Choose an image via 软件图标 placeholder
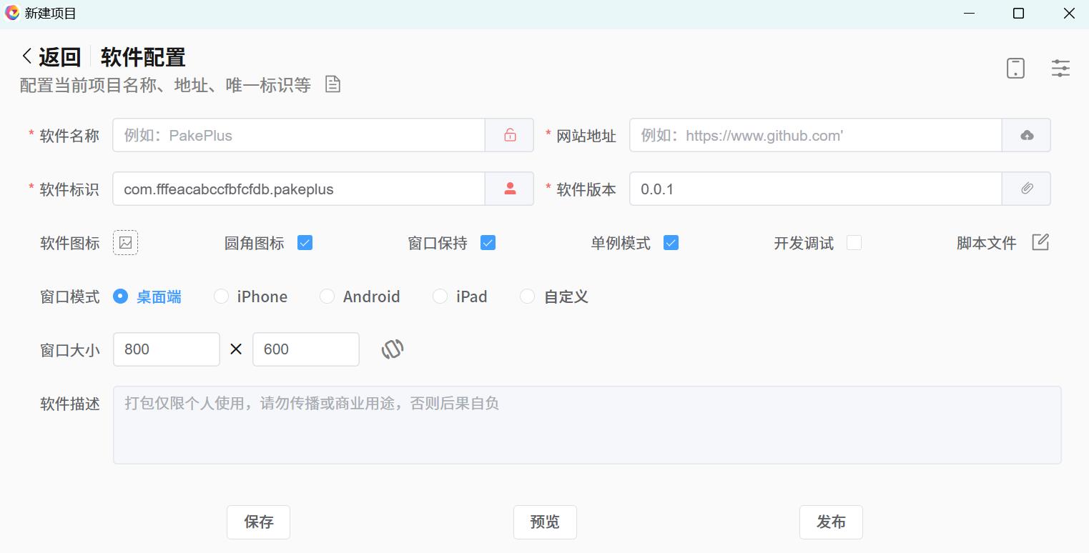 (x=126, y=243)
